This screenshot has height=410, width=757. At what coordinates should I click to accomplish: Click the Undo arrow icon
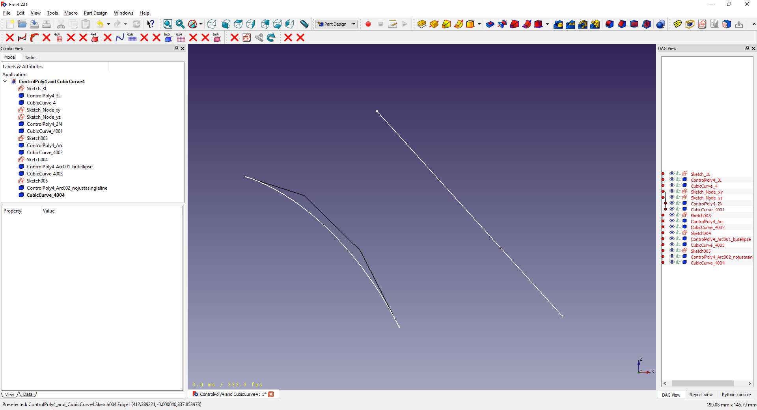click(100, 24)
